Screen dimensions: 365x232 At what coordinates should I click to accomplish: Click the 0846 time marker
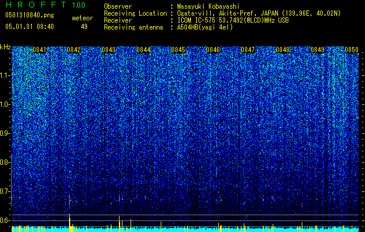(x=213, y=50)
